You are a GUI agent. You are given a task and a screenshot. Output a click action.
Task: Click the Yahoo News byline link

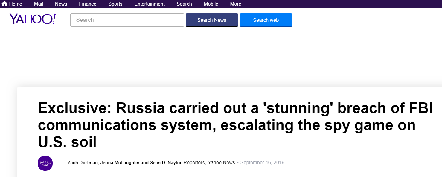tap(222, 162)
